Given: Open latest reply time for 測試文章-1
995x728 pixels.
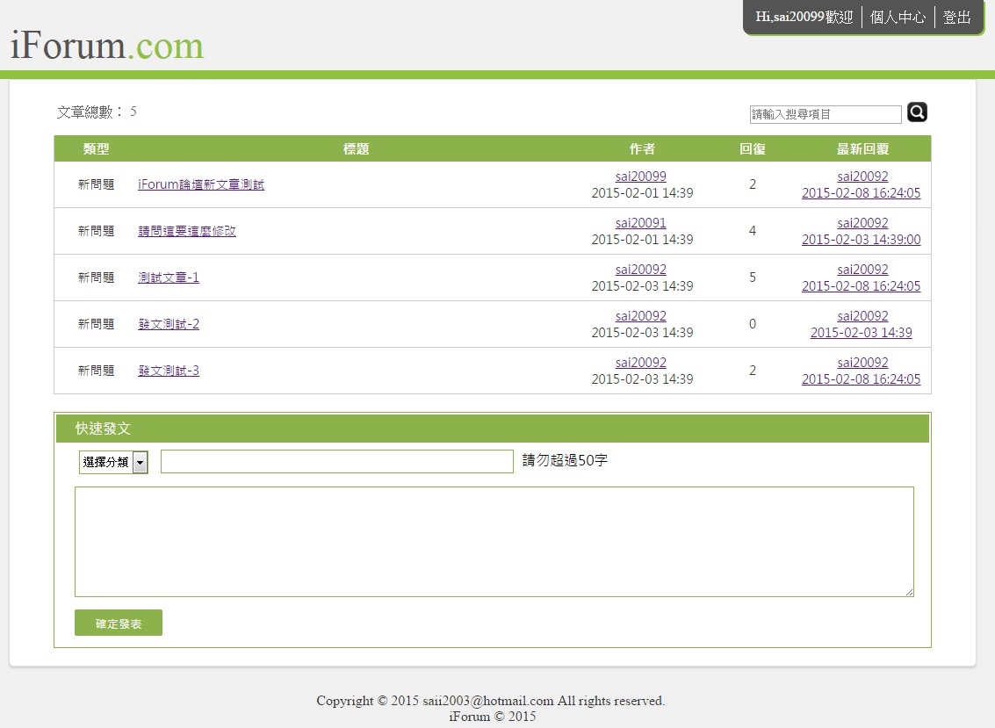Looking at the screenshot, I should coord(862,285).
